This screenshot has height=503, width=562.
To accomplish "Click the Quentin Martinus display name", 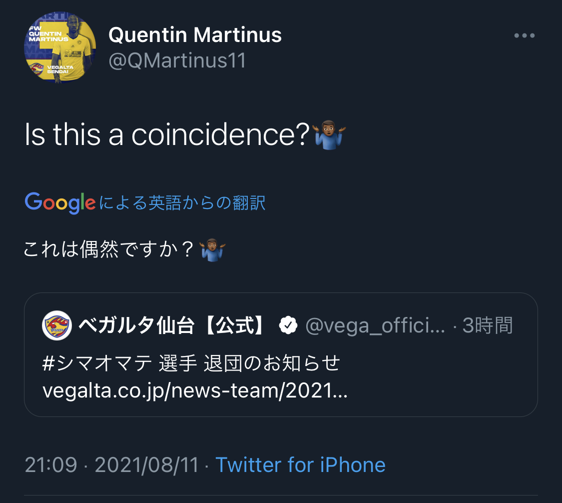I will 195,35.
